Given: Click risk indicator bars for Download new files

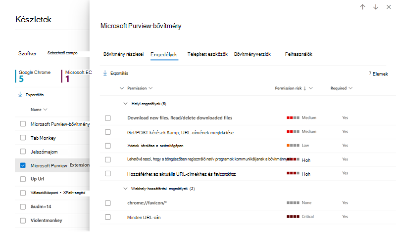Looking at the screenshot, I should 293,117.
